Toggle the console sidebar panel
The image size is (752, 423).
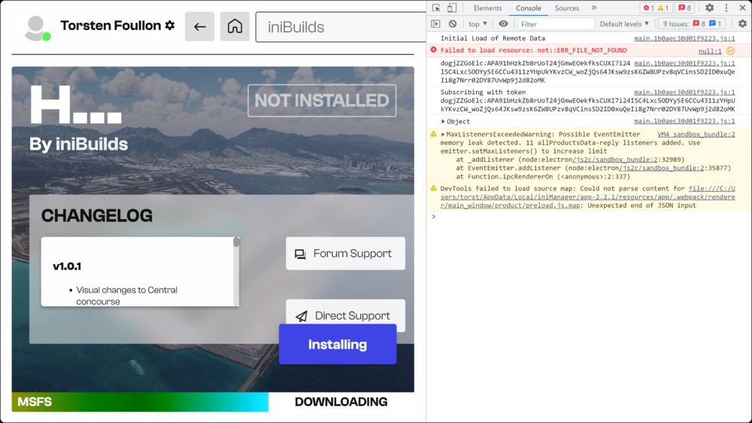tap(435, 24)
